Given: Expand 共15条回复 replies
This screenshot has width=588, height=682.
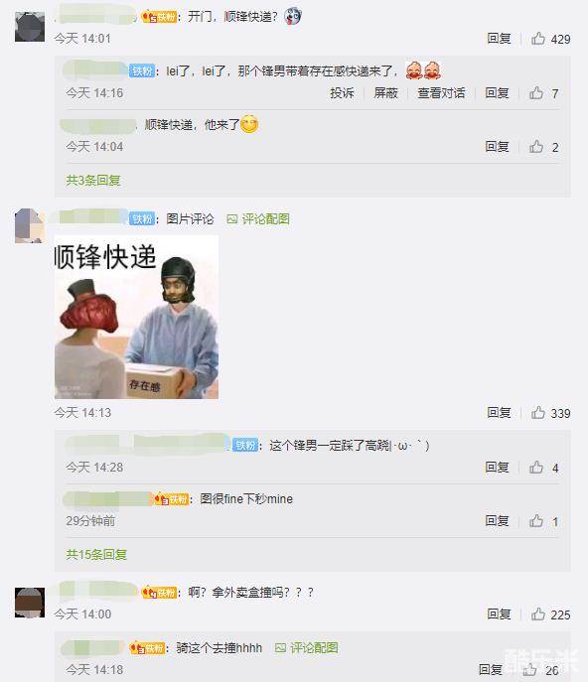Looking at the screenshot, I should coord(96,555).
